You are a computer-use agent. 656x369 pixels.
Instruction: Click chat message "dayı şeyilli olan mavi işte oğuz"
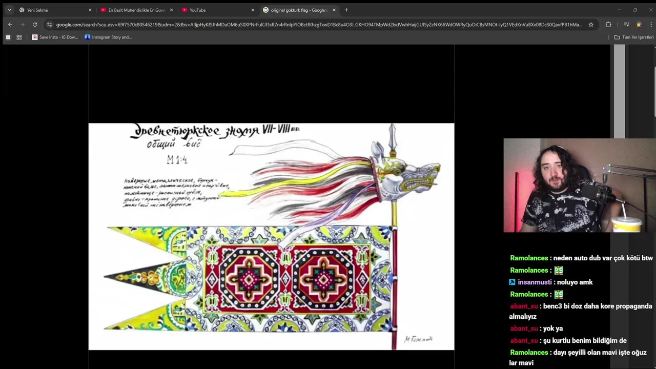pyautogui.click(x=600, y=353)
